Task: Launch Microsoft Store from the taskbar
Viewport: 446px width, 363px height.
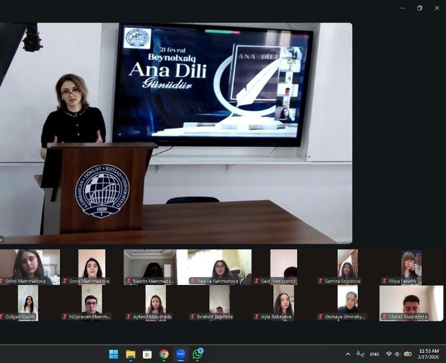Action: click(147, 354)
